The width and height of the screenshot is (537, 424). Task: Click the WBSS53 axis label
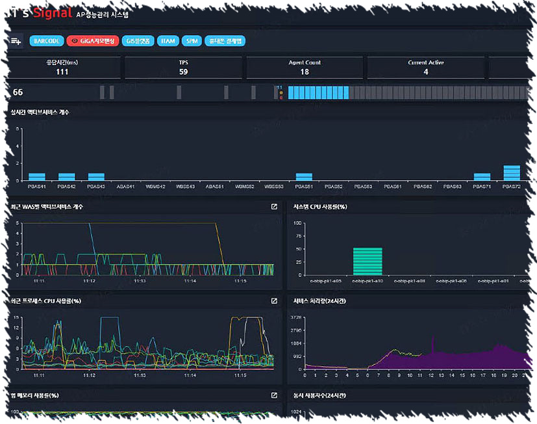[x=274, y=187]
